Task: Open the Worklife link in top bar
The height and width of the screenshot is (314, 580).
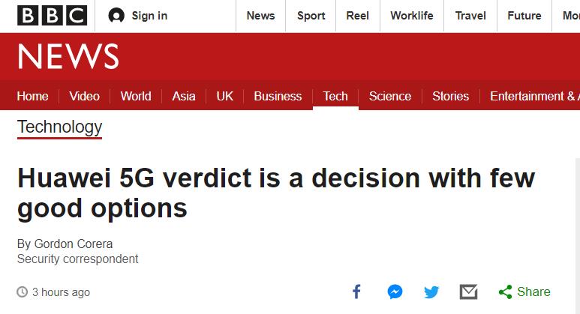Action: tap(412, 16)
